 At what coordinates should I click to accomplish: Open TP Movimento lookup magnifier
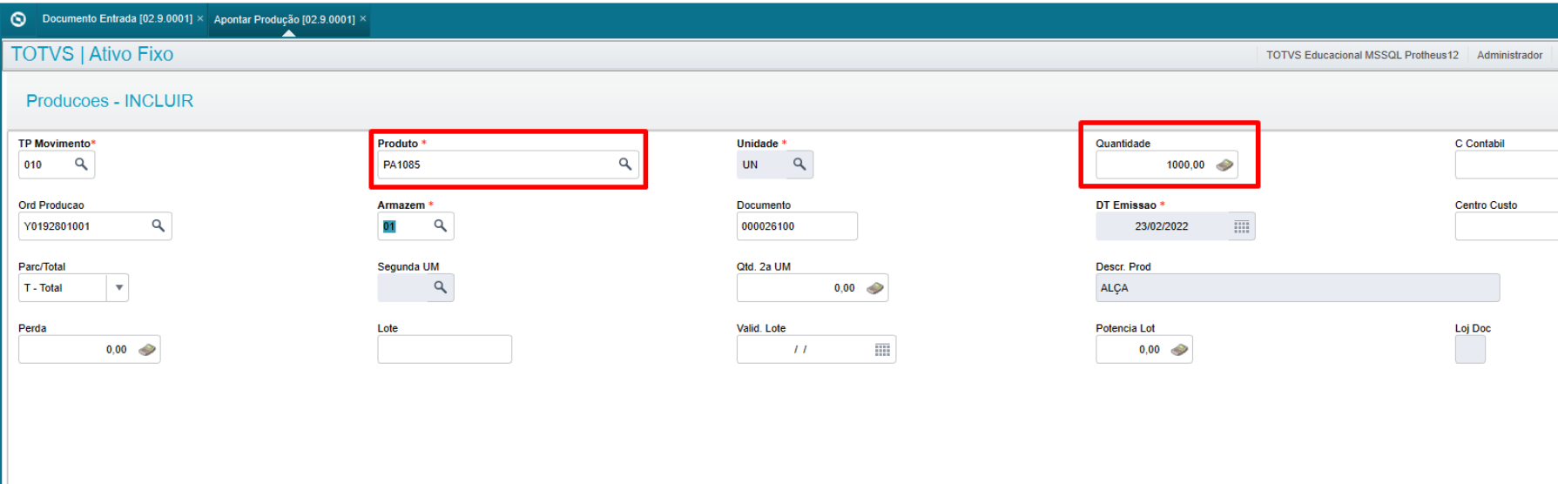click(81, 164)
